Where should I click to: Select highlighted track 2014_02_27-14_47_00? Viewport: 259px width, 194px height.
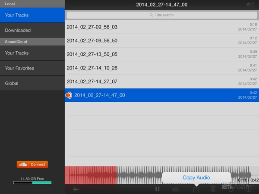click(x=162, y=95)
